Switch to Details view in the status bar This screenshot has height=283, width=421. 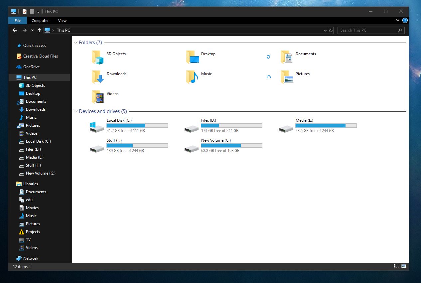[x=396, y=266]
